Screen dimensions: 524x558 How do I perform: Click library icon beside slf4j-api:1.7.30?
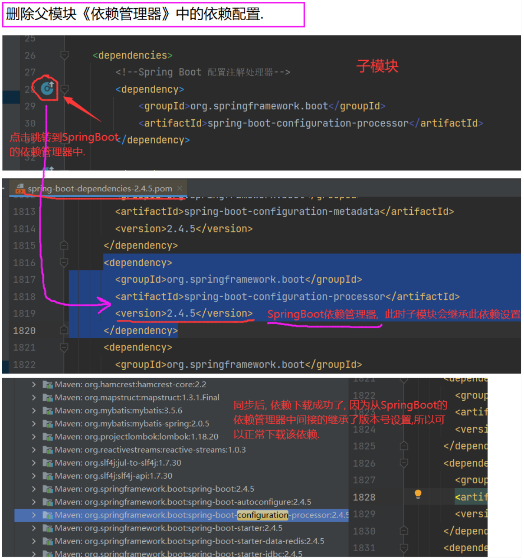(47, 476)
